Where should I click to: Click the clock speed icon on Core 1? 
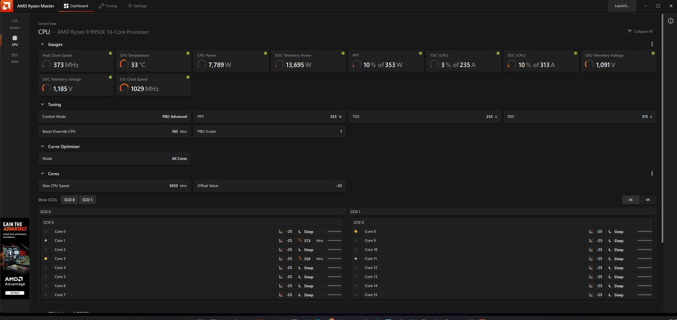[300, 241]
